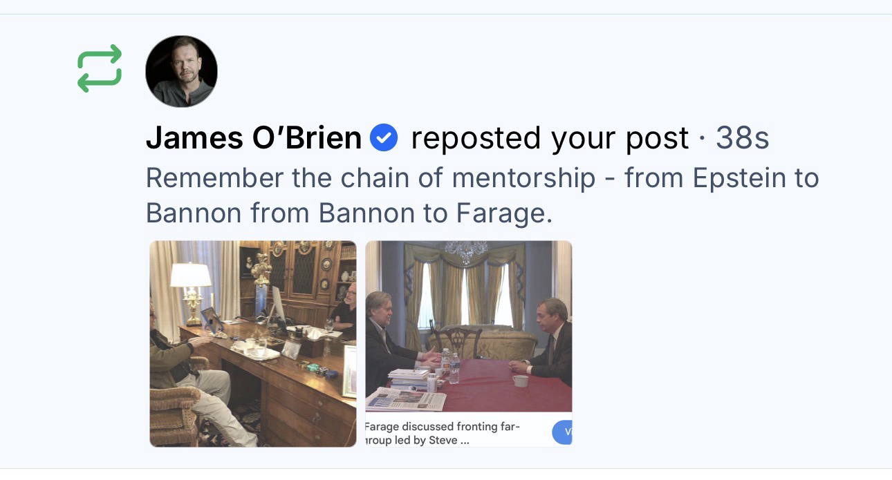The height and width of the screenshot is (480, 892).
Task: Click the water bottles on red table
Action: point(449,366)
